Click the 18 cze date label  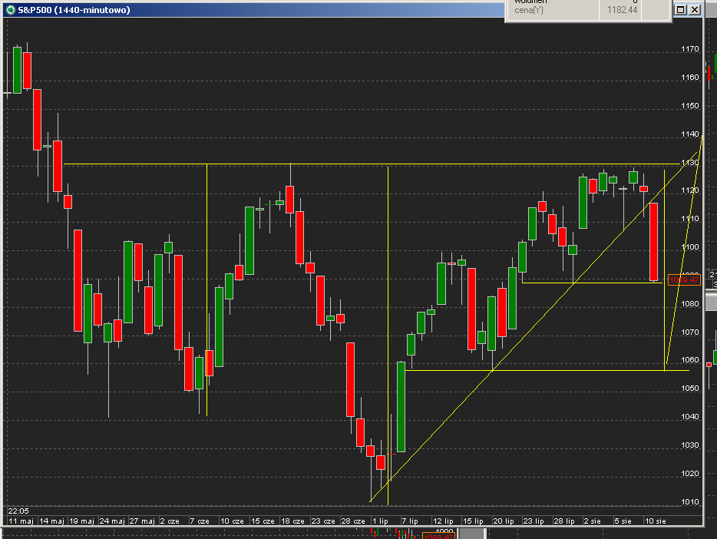pos(292,521)
